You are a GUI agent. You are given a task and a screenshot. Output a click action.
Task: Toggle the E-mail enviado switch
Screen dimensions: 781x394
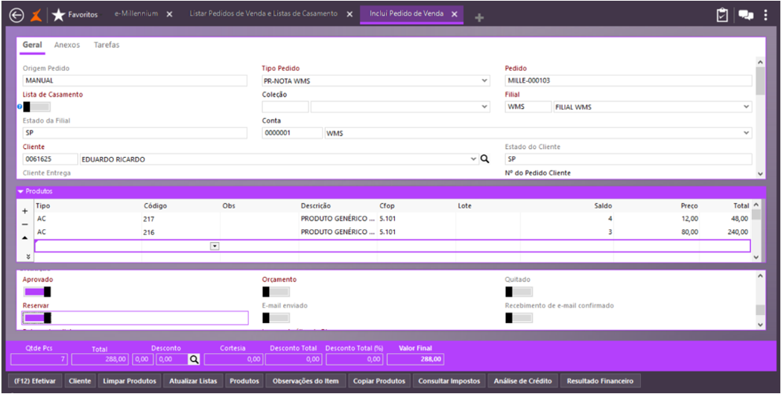[x=276, y=318]
